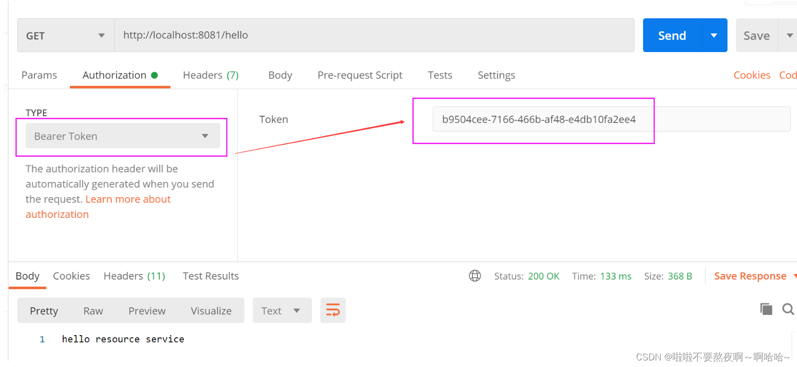
Task: Select the Raw view mode
Action: (93, 311)
